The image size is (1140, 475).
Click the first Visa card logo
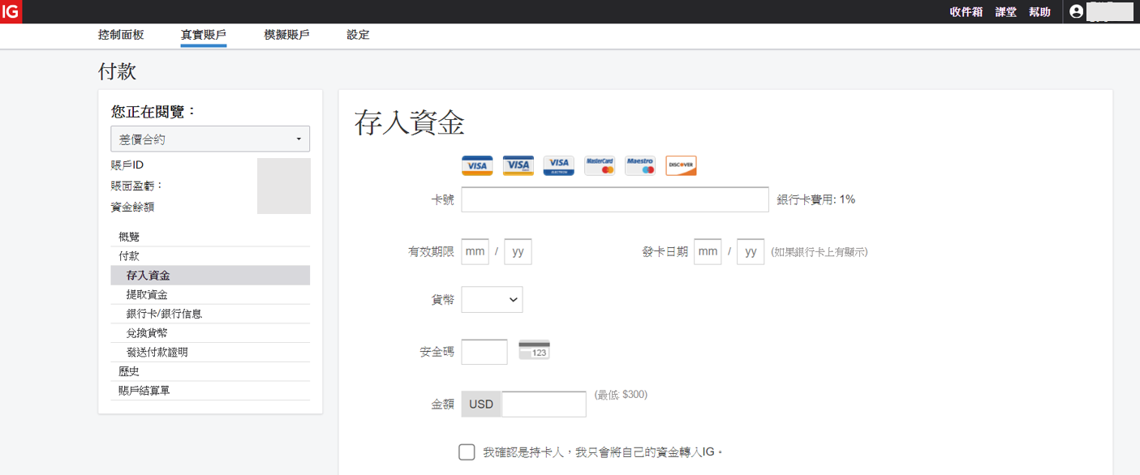click(x=477, y=165)
